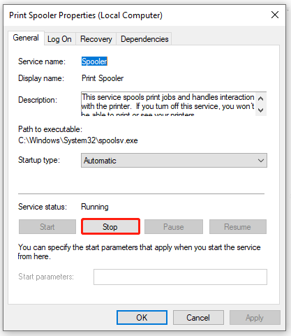Expand the Startup type dropdown
291x336 pixels.
[174, 161]
